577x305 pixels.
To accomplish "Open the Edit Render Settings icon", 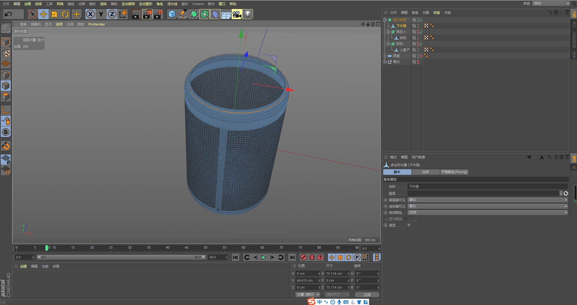I will click(158, 14).
